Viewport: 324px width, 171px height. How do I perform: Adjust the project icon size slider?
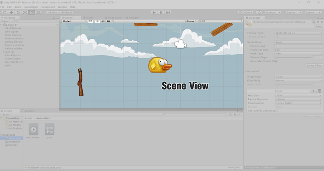point(234,167)
